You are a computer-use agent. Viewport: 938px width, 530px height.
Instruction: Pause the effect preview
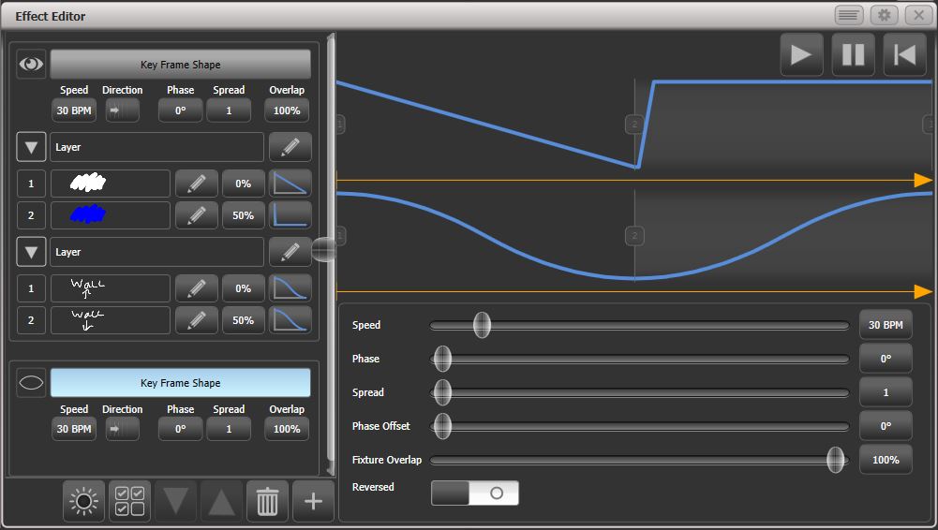853,55
